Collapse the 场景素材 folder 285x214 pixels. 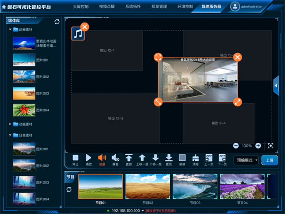click(x=10, y=135)
